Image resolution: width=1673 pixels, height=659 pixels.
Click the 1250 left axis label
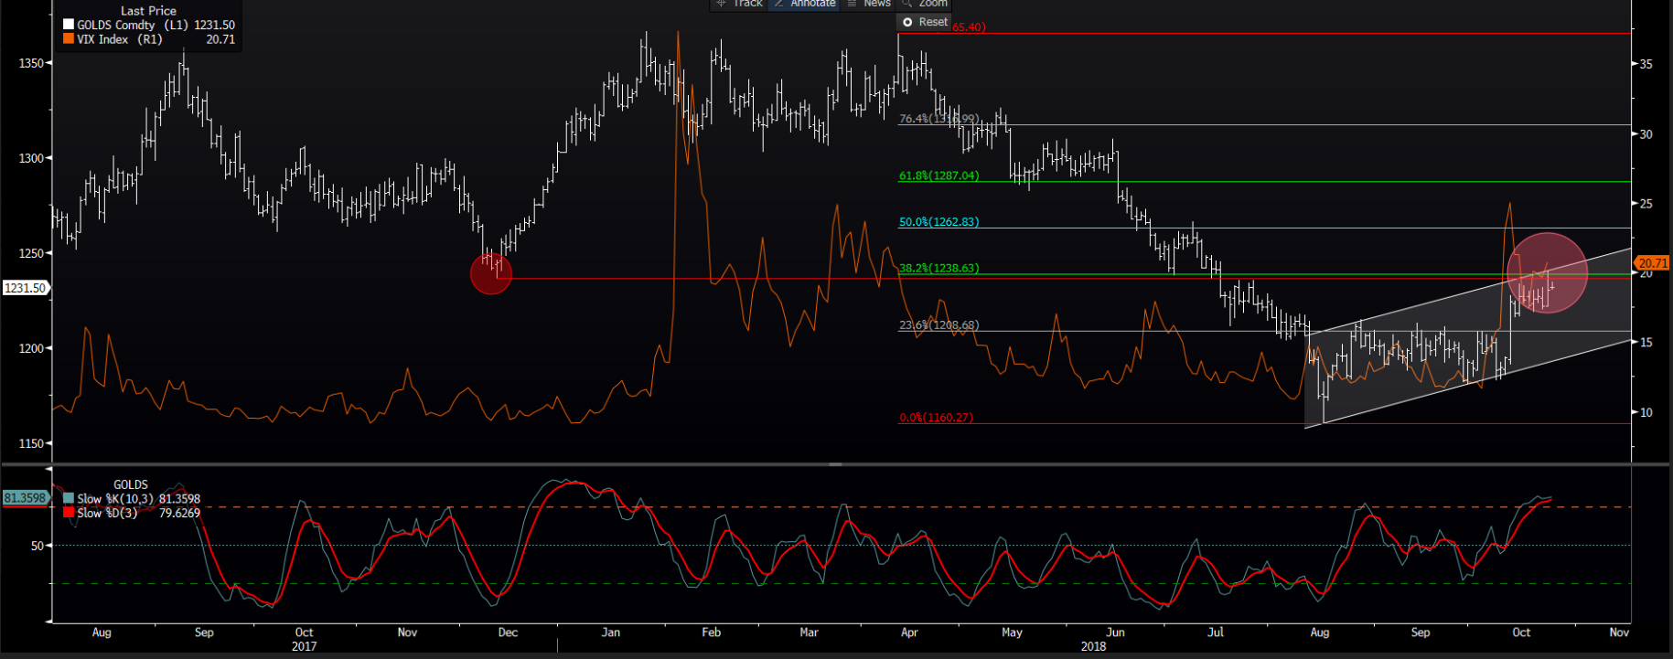pos(30,253)
